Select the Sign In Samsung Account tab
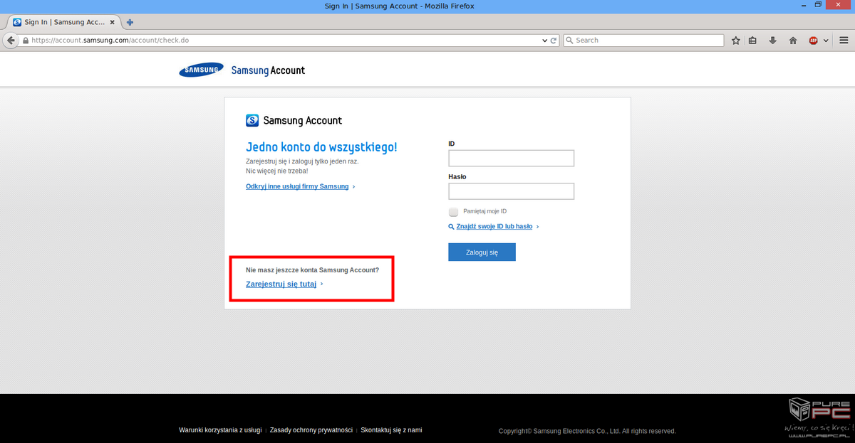This screenshot has height=443, width=855. 61,22
